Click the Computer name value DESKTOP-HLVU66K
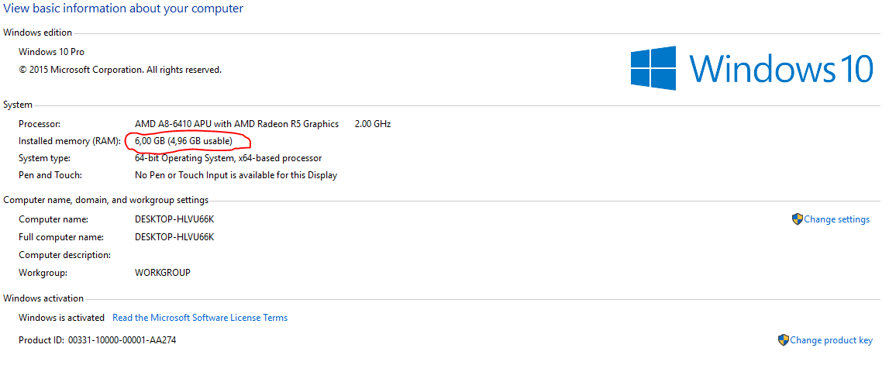Image resolution: width=889 pixels, height=372 pixels. (174, 219)
